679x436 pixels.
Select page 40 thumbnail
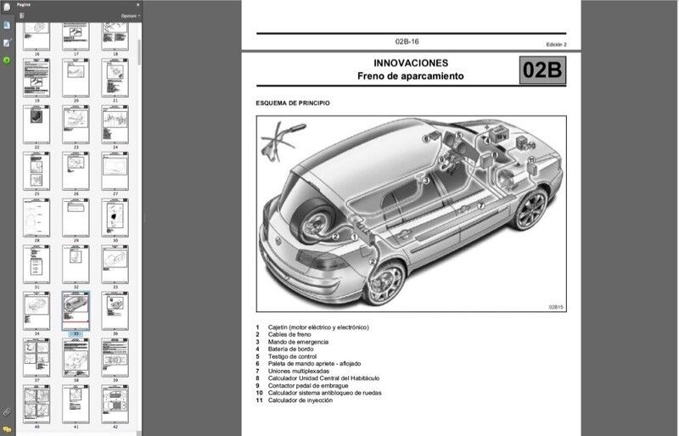point(36,405)
